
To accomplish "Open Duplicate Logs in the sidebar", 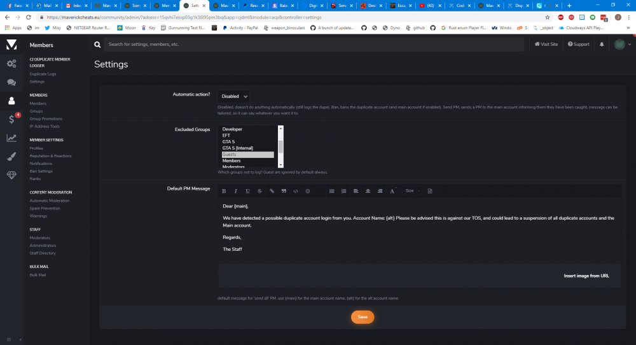I will click(x=43, y=74).
